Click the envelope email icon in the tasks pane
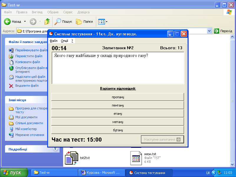Image resolution: width=236 pixels, height=177 pixels. pyautogui.click(x=11, y=77)
